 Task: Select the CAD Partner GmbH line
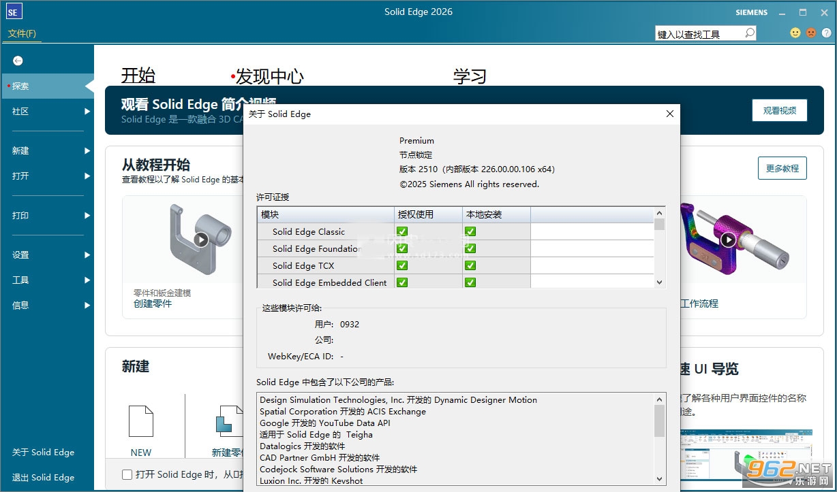point(320,457)
